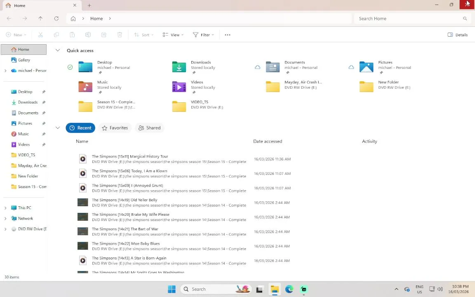The image size is (475, 297).
Task: Expand This PC in navigation pane
Action: pyautogui.click(x=5, y=208)
